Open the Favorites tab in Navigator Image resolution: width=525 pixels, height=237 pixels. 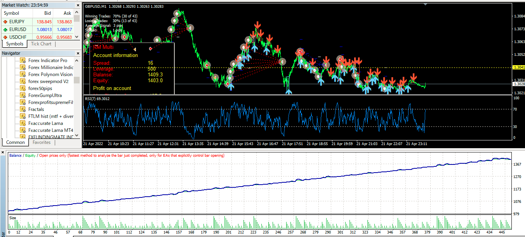[42, 142]
